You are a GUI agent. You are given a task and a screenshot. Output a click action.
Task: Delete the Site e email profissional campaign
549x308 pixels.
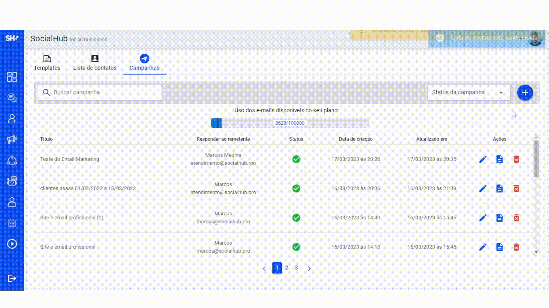(x=516, y=247)
